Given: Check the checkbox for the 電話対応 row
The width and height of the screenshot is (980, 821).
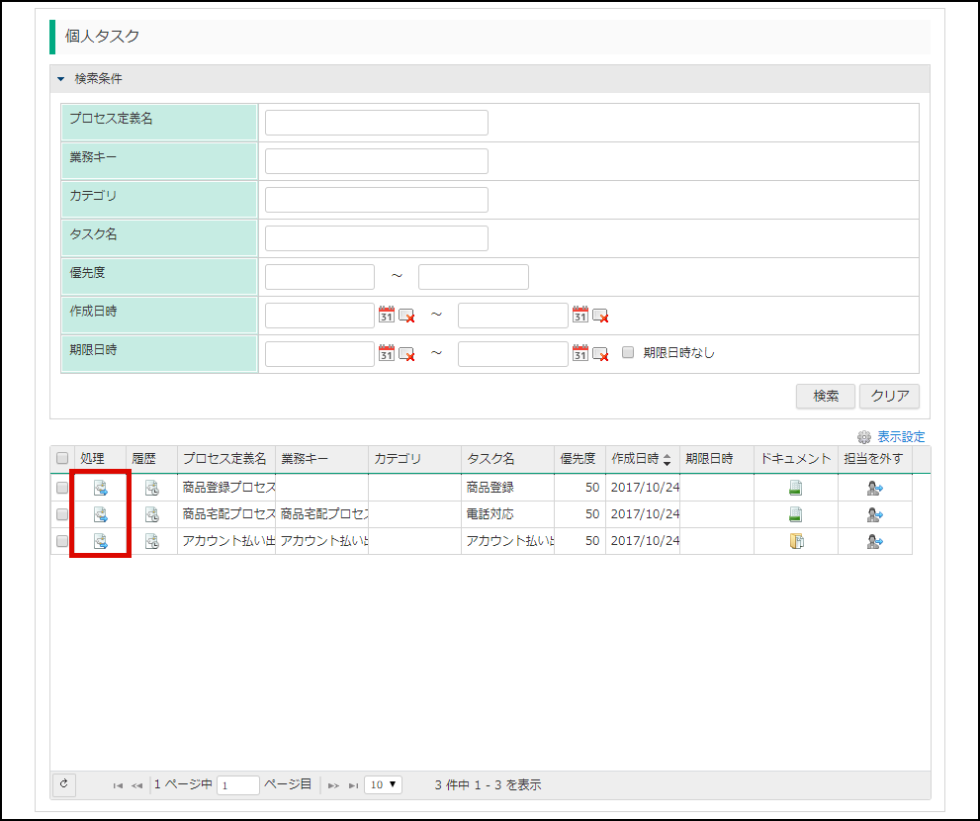Looking at the screenshot, I should tap(62, 514).
